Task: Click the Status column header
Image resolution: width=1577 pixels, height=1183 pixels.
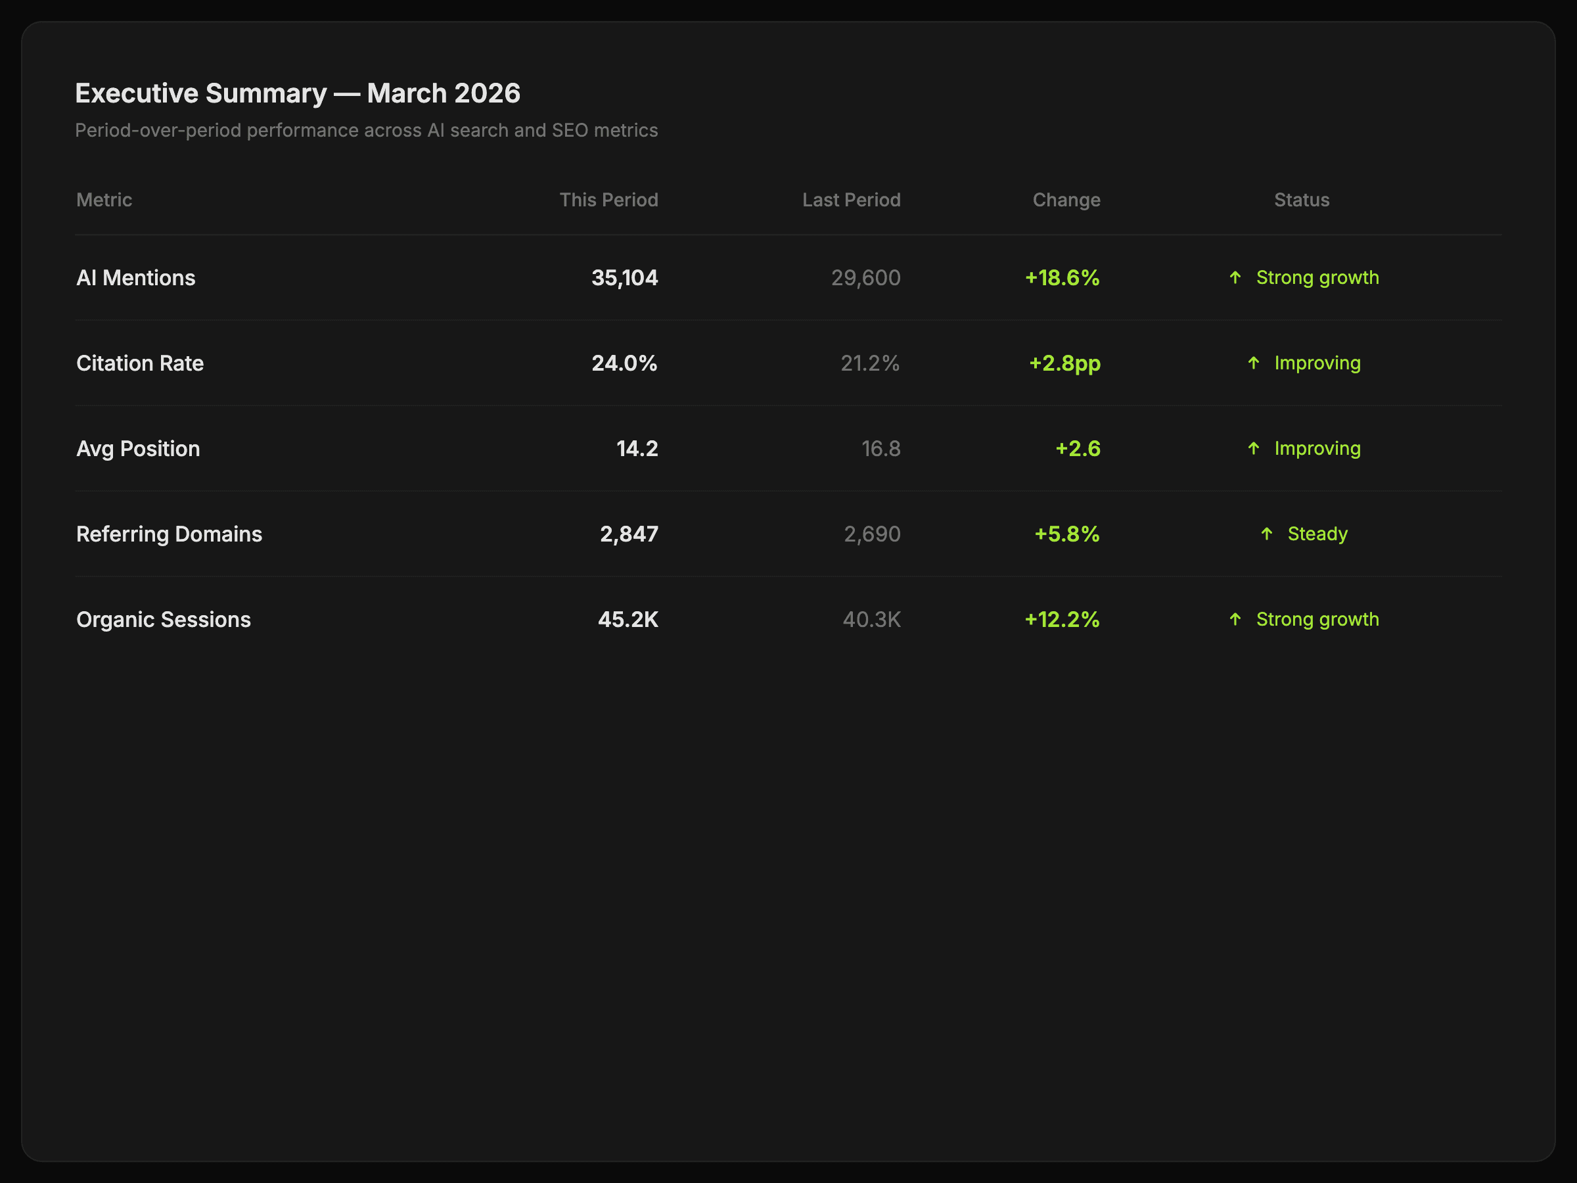Action: [x=1301, y=200]
